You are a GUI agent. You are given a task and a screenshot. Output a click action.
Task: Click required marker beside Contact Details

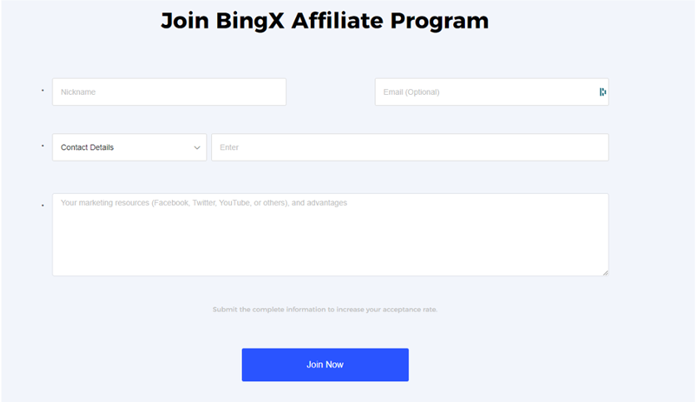[42, 146]
